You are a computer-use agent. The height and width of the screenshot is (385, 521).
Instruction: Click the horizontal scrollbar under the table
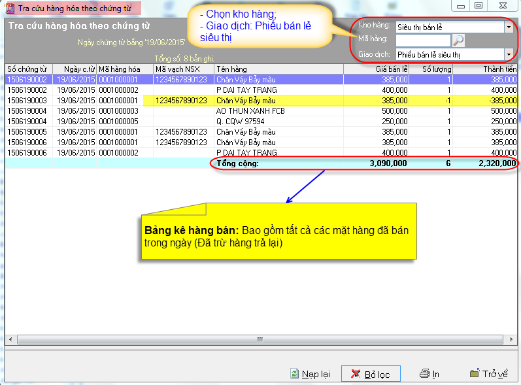pos(260,340)
